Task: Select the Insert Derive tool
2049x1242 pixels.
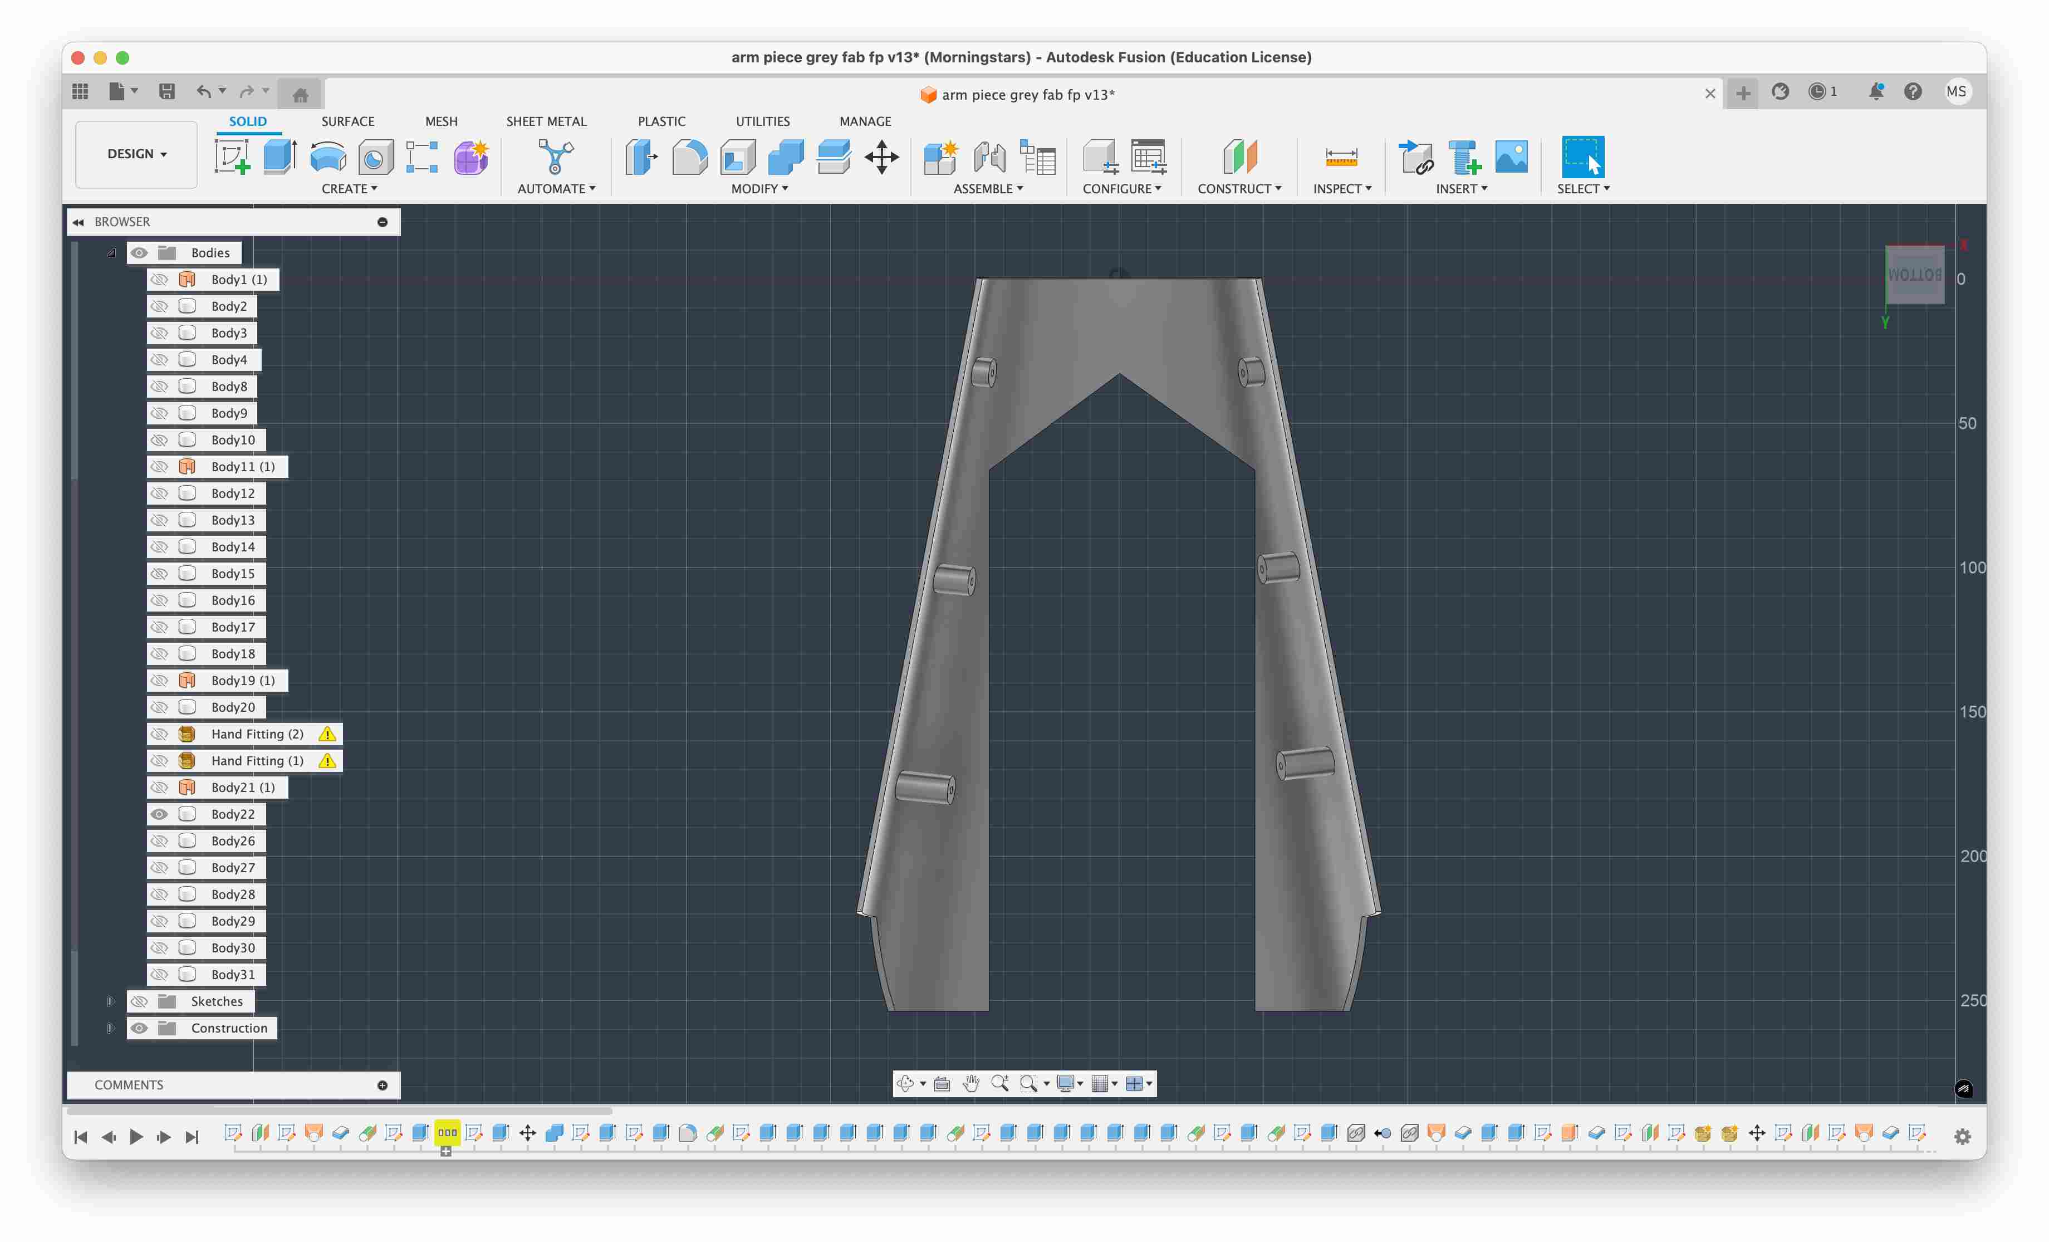Action: [1415, 157]
